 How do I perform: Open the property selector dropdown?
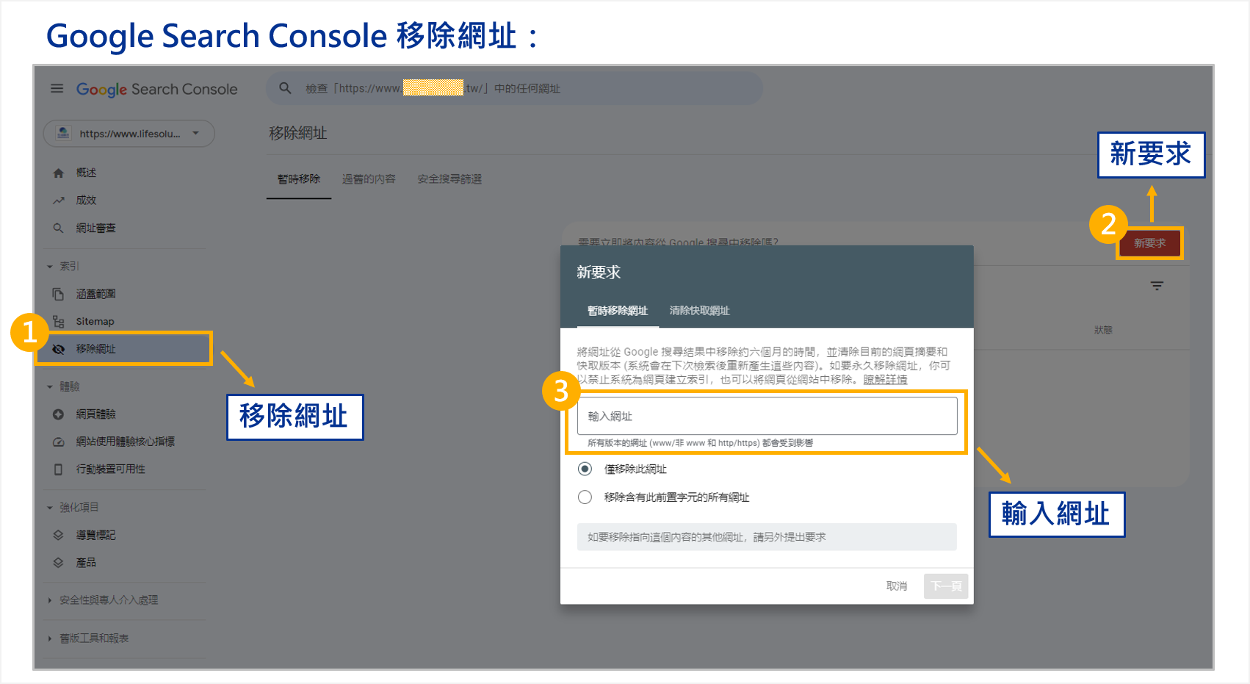129,134
